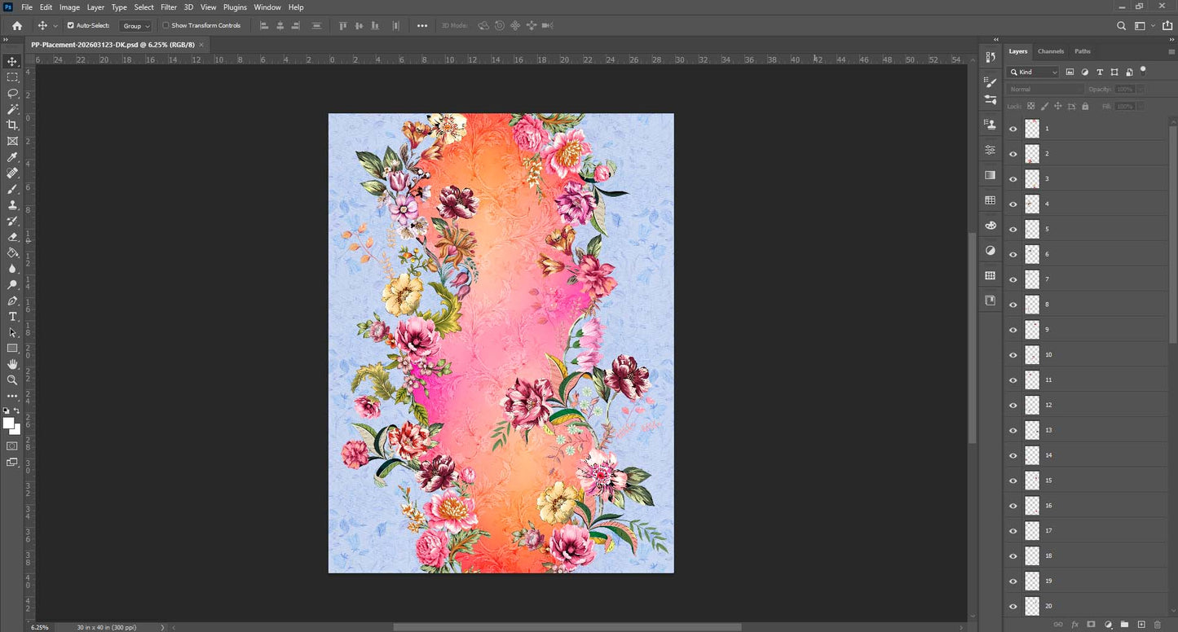Go to Photoshop Home screen icon

click(17, 25)
